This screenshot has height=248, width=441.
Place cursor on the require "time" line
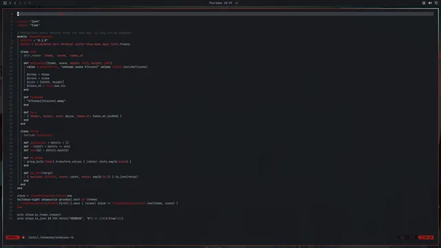pos(28,25)
